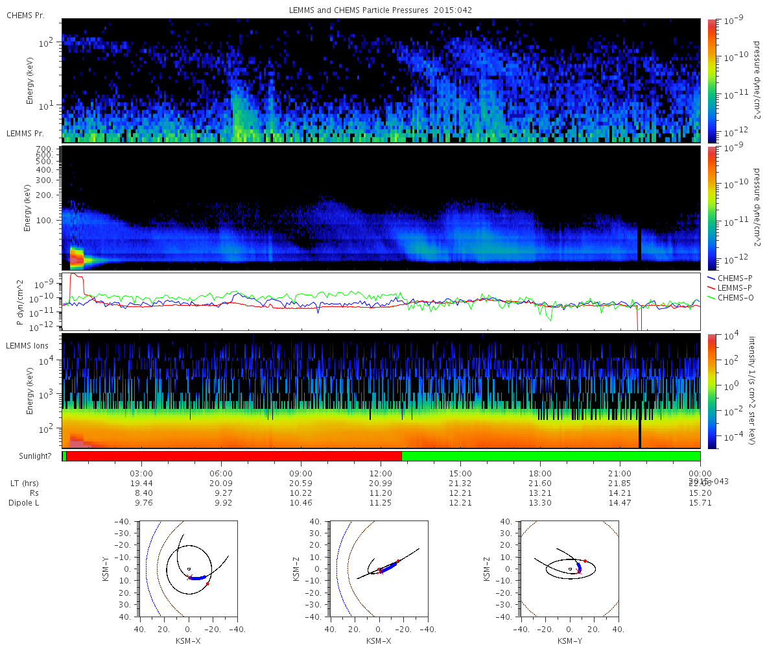Click the CHEMS Pr. panel label
The width and height of the screenshot is (778, 649).
click(25, 15)
